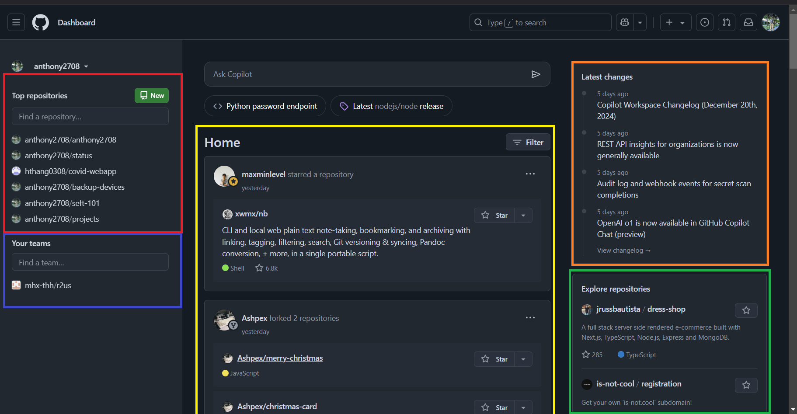The height and width of the screenshot is (414, 797).
Task: Choose the Latest nodejs/node release suggestion
Action: [391, 106]
